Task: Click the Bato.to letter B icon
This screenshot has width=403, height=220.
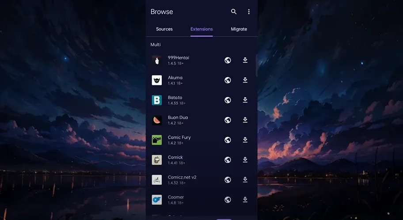Action: pos(157,100)
